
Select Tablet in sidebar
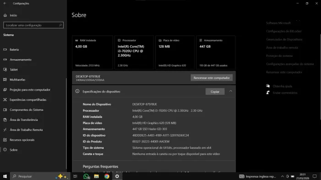(14, 70)
